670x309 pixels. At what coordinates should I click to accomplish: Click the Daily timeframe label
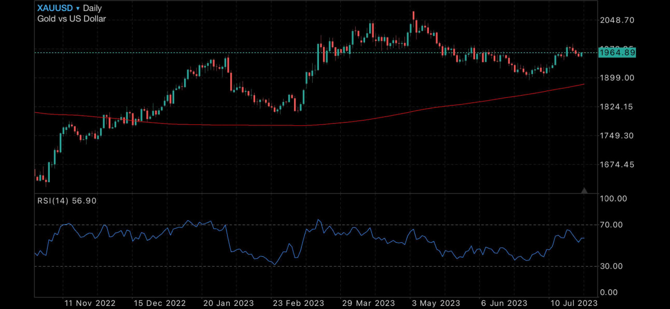(x=92, y=8)
